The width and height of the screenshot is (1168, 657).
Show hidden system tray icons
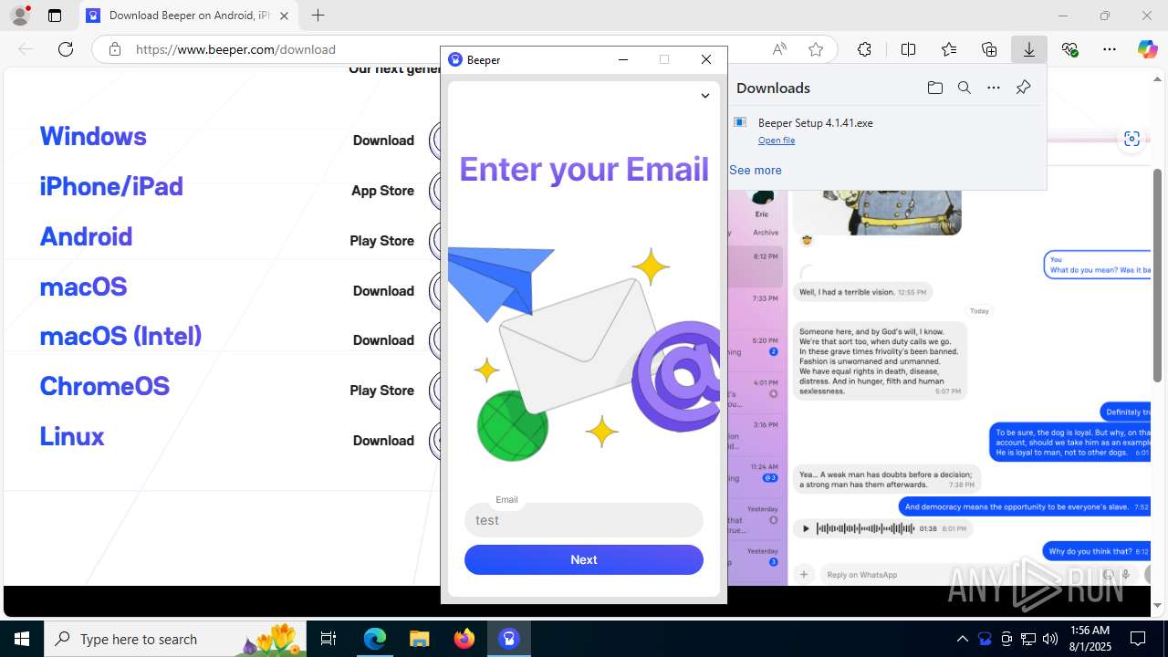(x=962, y=639)
